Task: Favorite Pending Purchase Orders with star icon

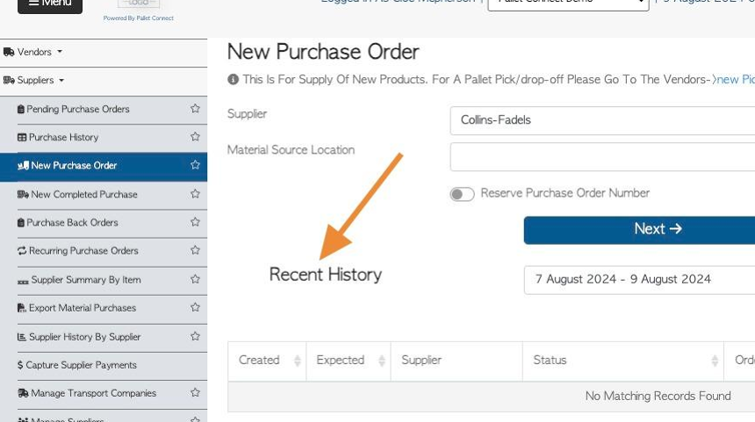Action: [195, 109]
